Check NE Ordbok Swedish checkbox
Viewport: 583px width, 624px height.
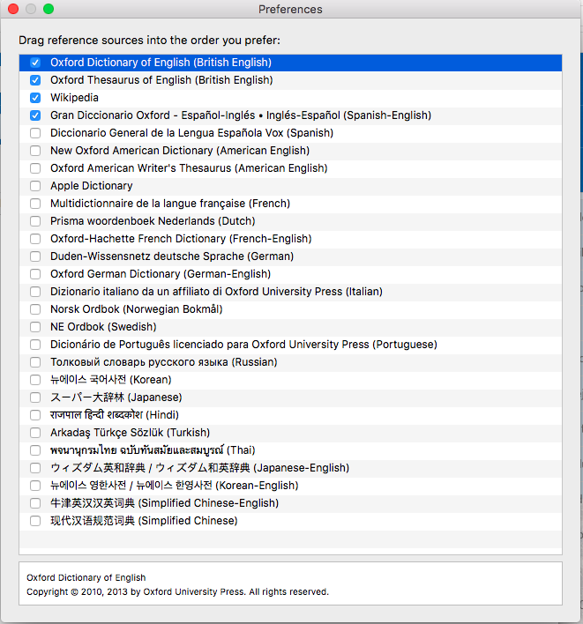click(35, 327)
